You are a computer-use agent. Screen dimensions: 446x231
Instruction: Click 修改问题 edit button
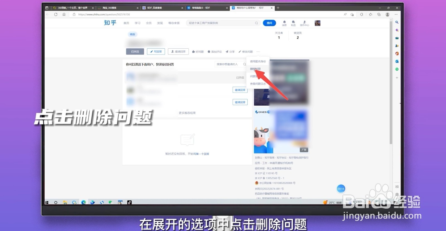[246, 52]
